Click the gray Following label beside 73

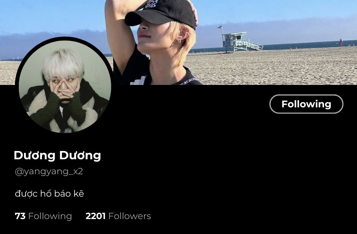pyautogui.click(x=50, y=216)
